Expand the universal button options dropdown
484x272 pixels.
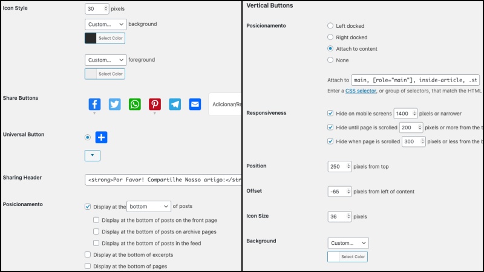point(93,155)
